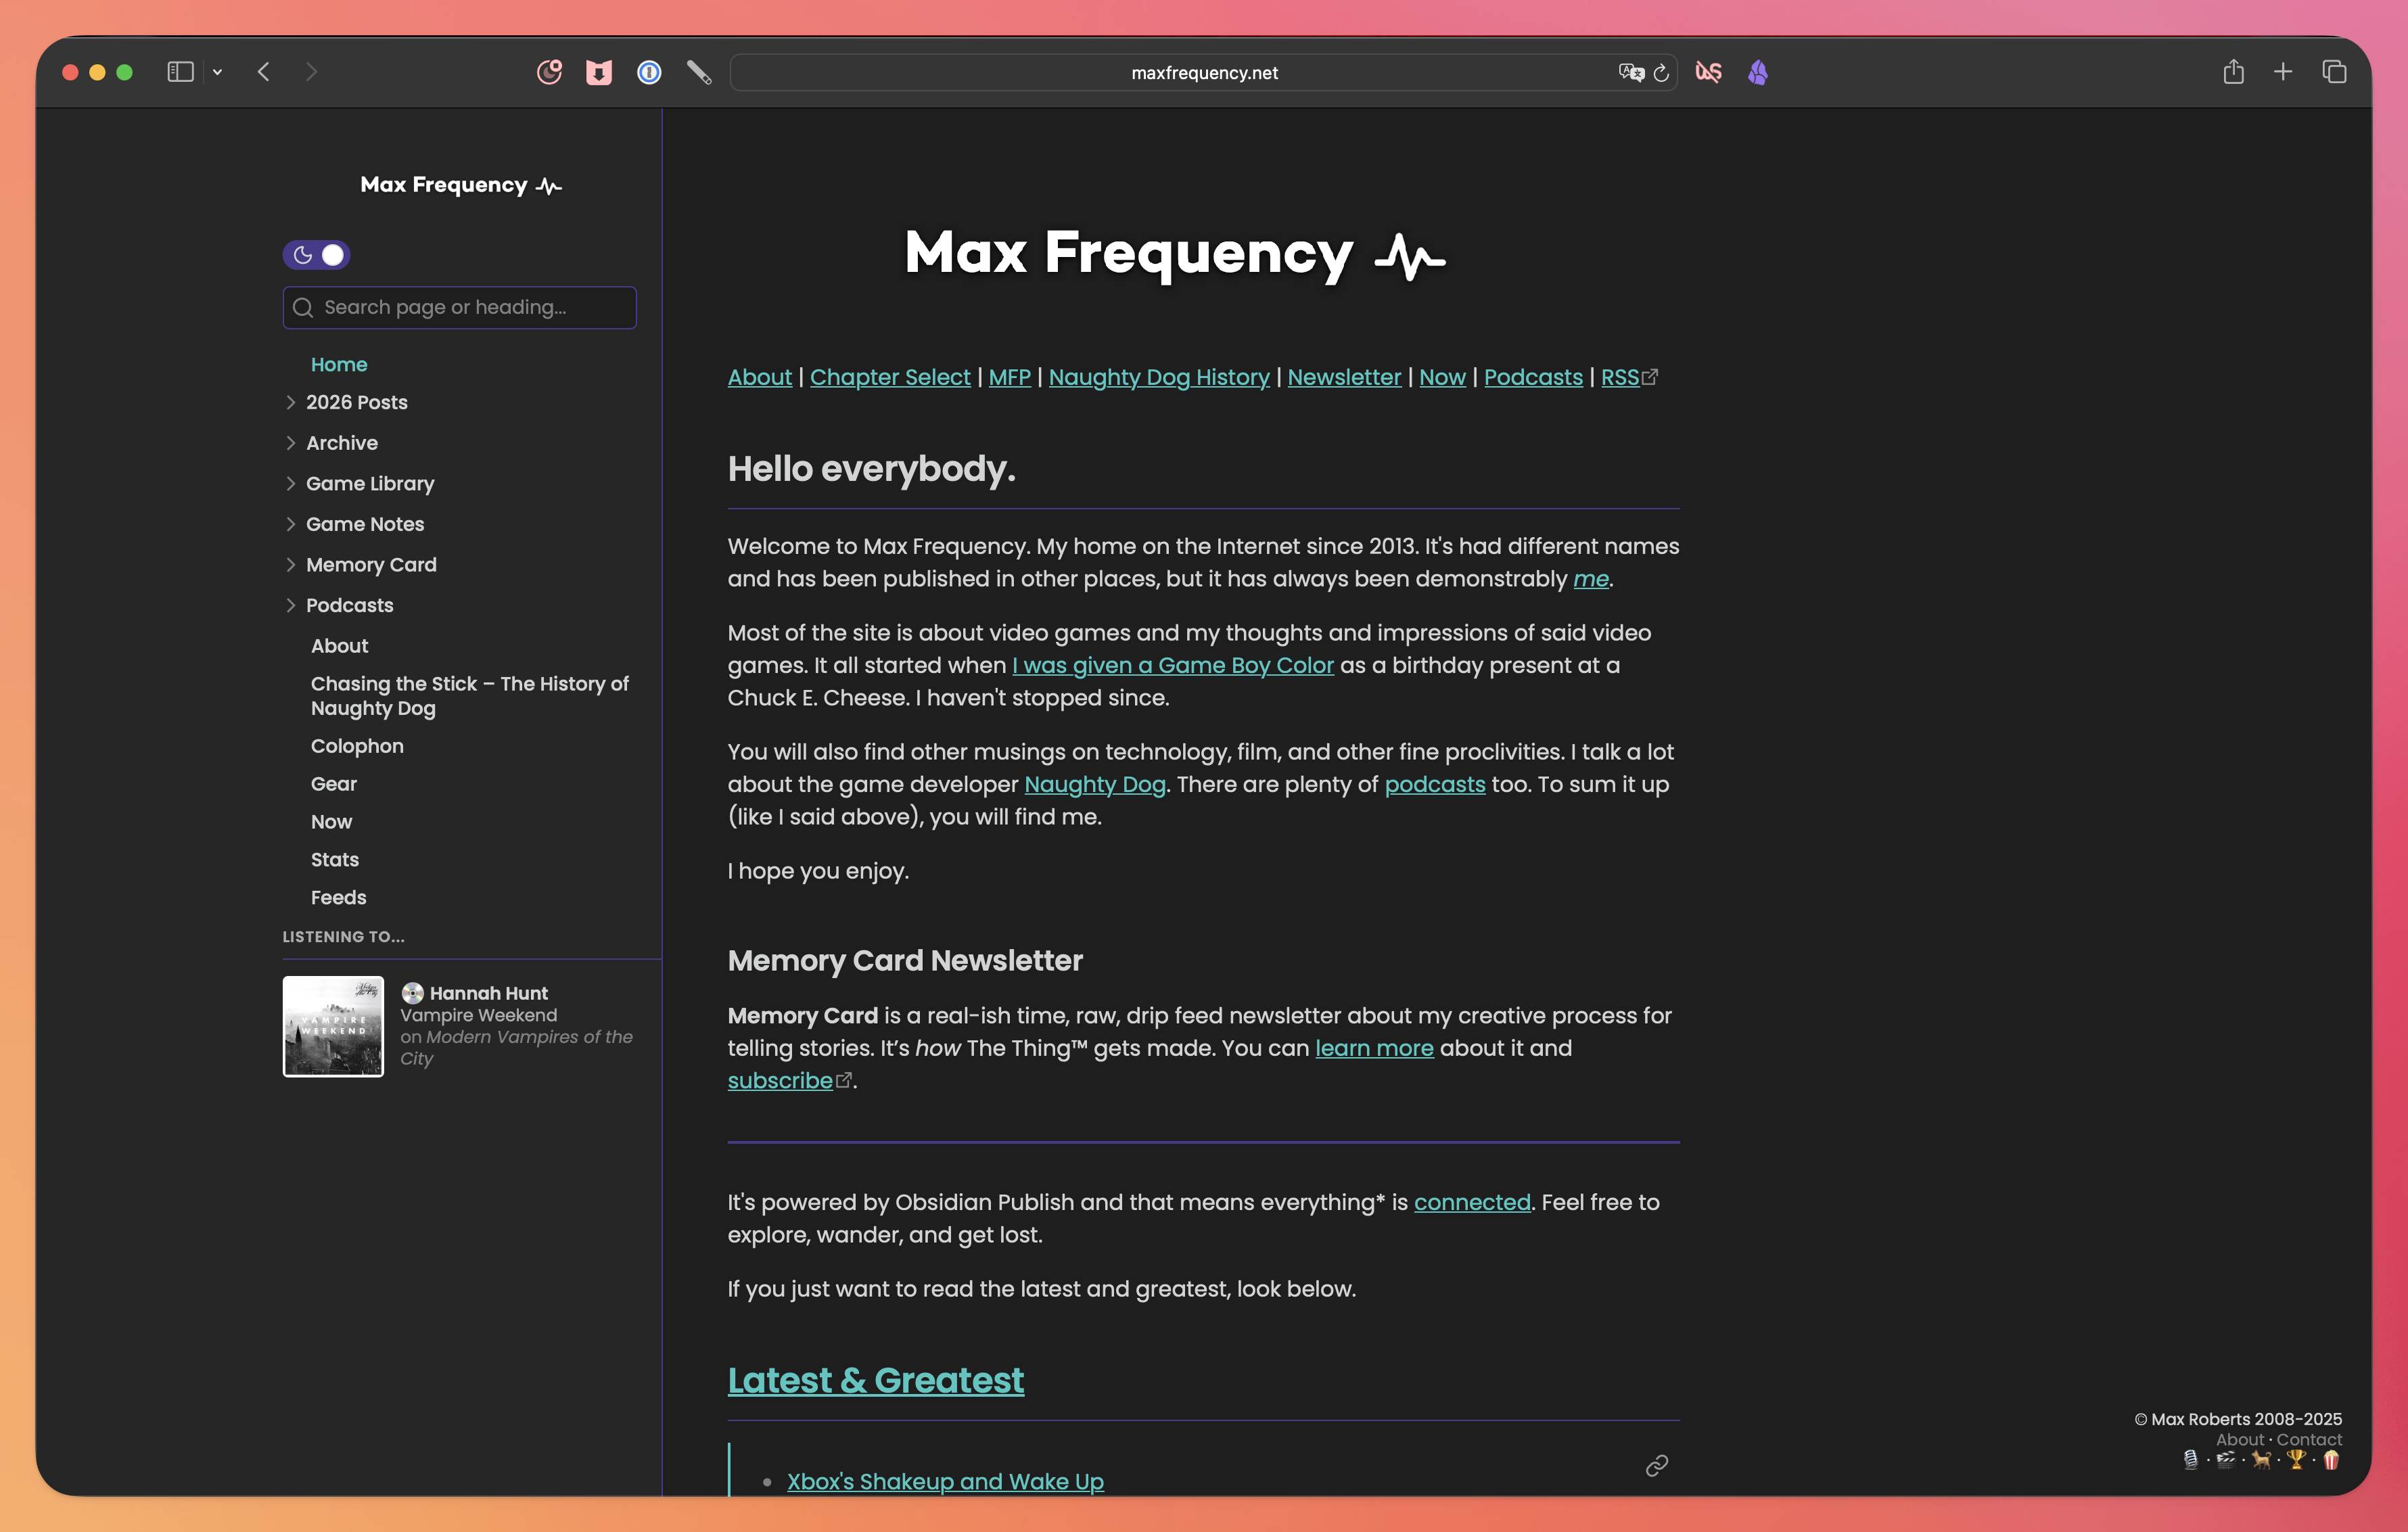Toggle the Safari sidebar button
This screenshot has width=2408, height=1532.
click(x=180, y=72)
